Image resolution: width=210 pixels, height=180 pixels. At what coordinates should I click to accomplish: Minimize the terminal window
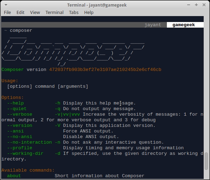point(189,5)
